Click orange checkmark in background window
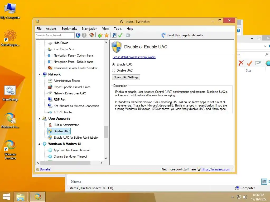The height and width of the screenshot is (202, 270). (x=249, y=63)
